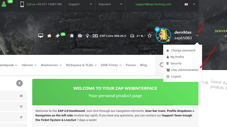The height and width of the screenshot is (127, 227).
Task: Expand the ONE-Times navigation menu
Action: (111, 65)
